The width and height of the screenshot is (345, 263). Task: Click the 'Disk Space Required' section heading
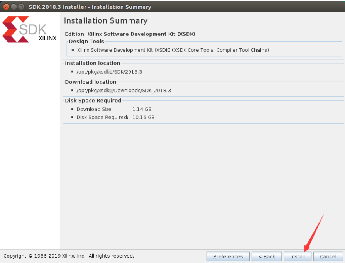[93, 101]
